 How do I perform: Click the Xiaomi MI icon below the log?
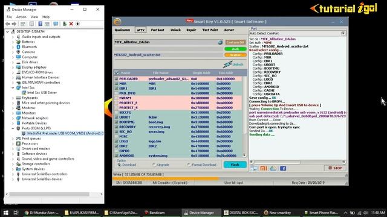tap(264, 168)
